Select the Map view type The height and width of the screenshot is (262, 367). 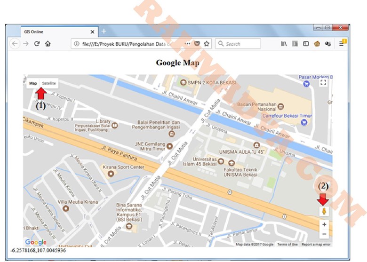(33, 83)
